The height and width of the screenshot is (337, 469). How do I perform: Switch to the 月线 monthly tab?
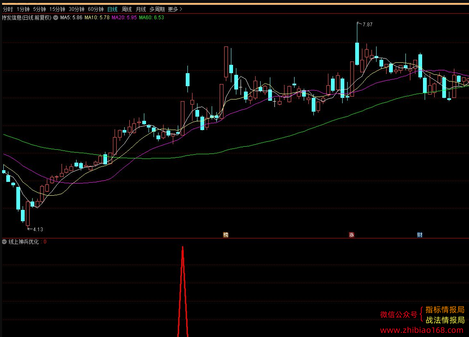point(141,9)
